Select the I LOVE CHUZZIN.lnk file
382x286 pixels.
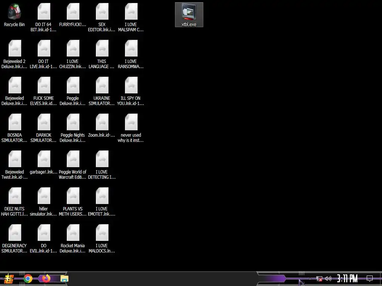tap(73, 54)
